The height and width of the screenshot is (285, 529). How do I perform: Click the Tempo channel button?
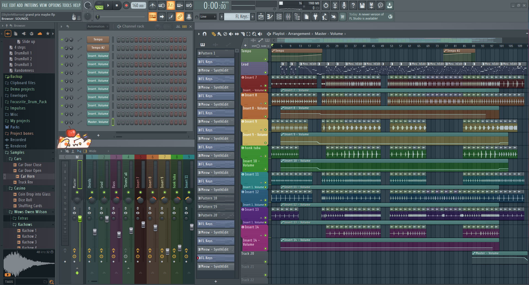(98, 40)
